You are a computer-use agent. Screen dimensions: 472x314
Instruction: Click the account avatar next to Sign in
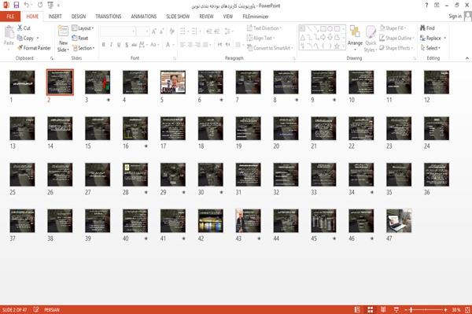click(468, 17)
